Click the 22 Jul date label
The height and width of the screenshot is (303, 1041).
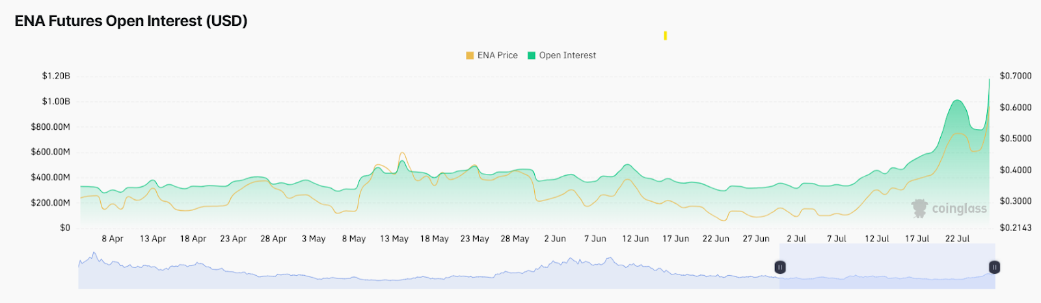pyautogui.click(x=957, y=239)
